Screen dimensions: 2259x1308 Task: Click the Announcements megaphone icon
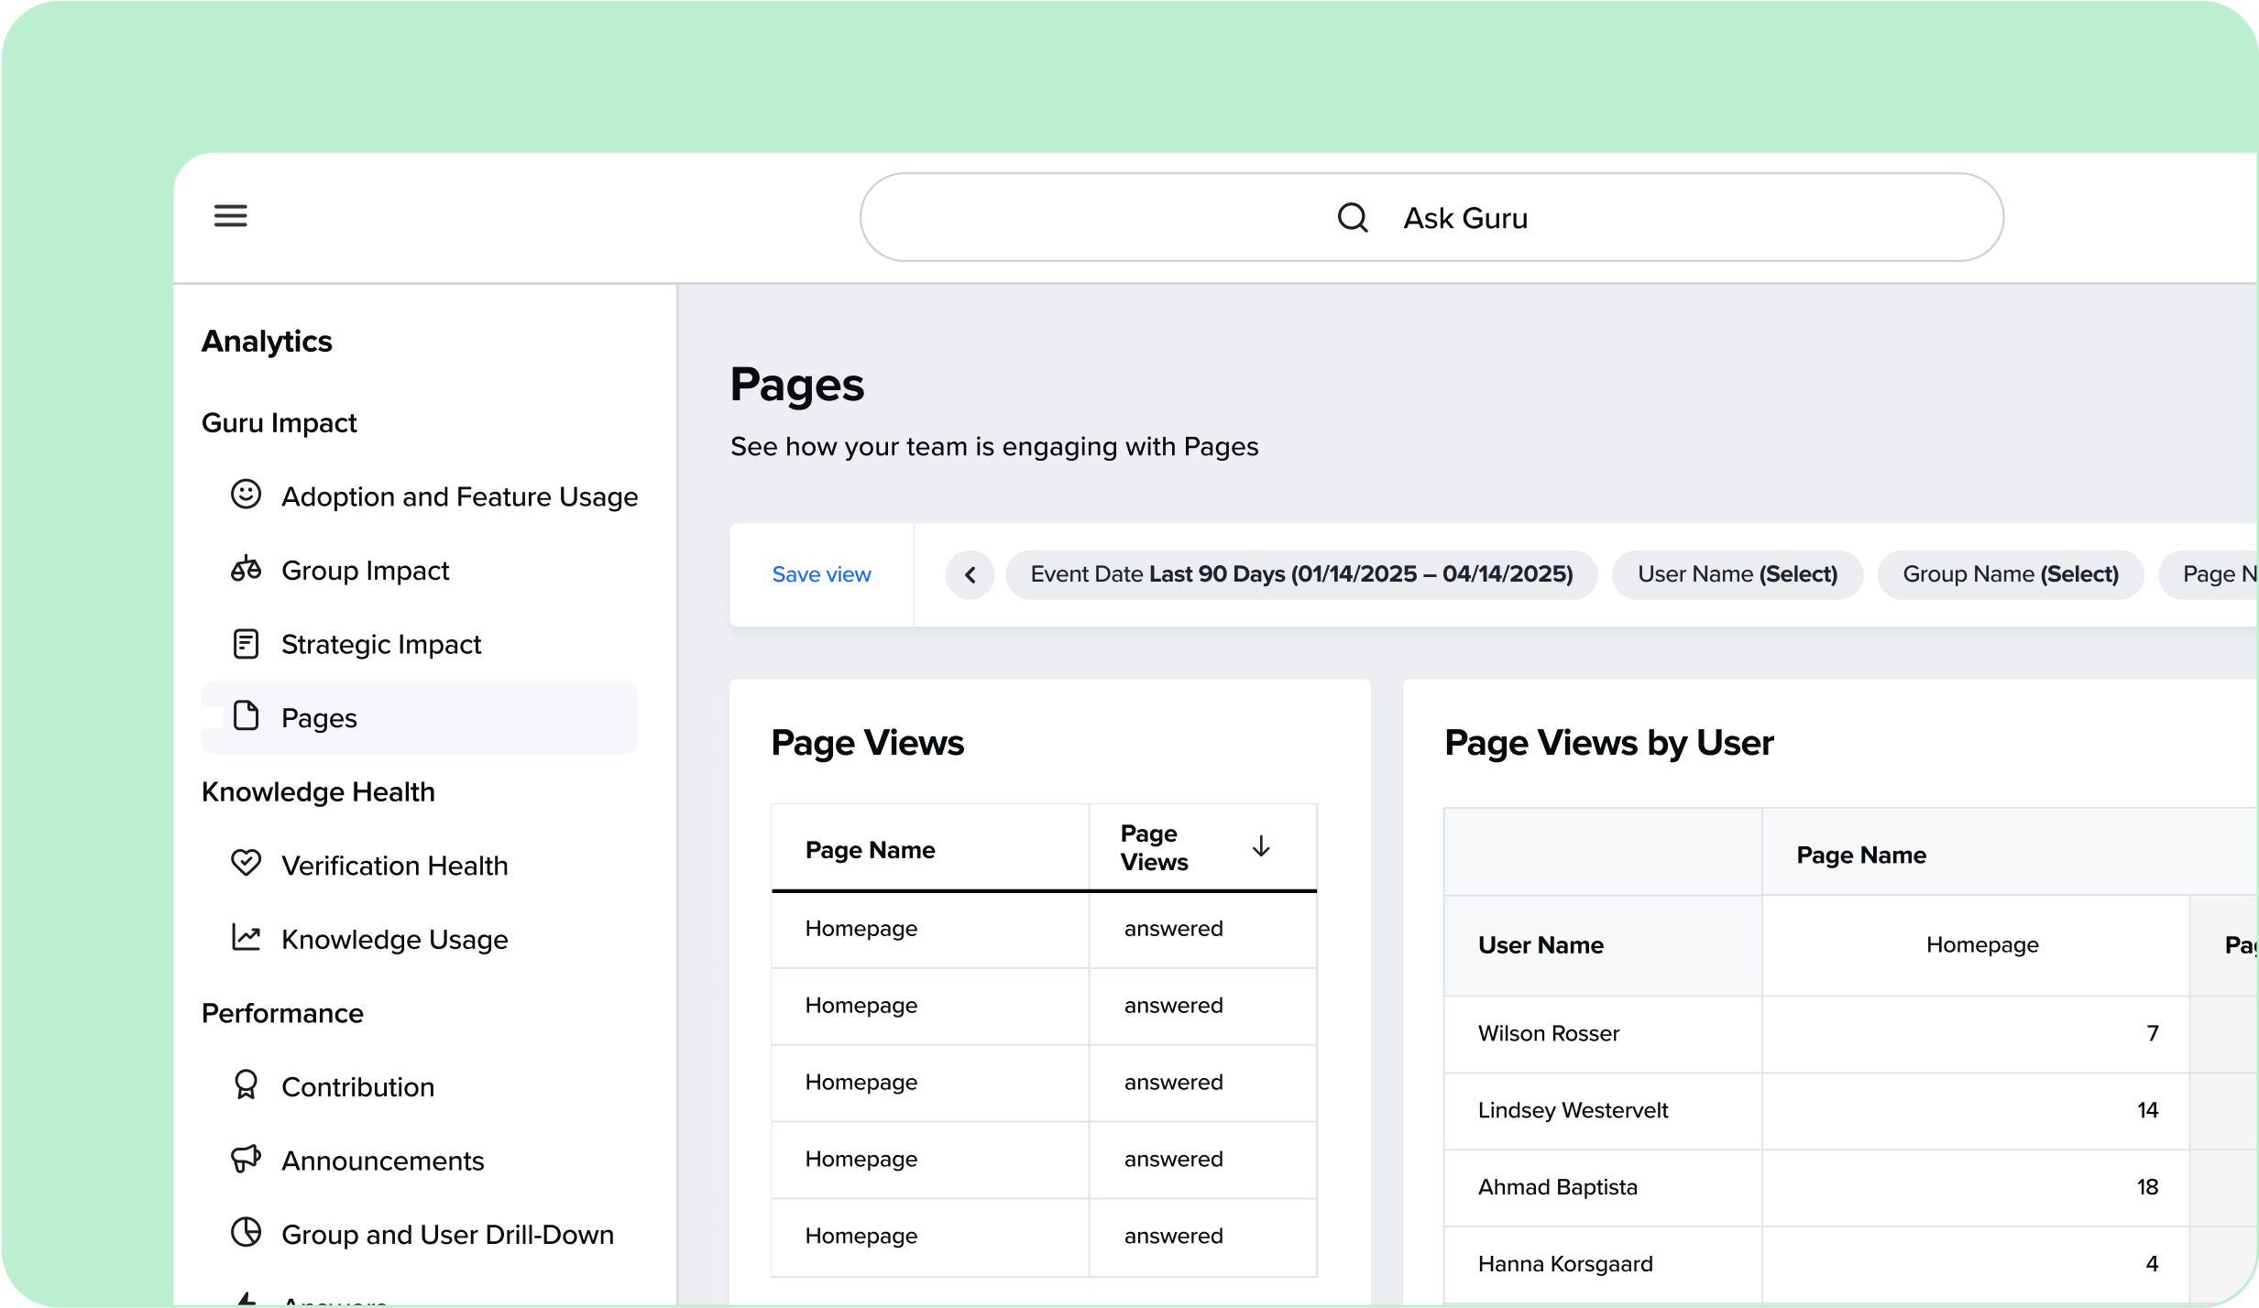(x=246, y=1159)
